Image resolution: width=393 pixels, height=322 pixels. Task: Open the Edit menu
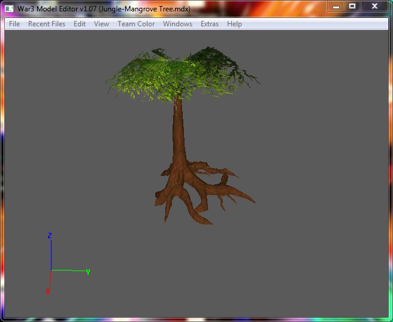pyautogui.click(x=80, y=24)
